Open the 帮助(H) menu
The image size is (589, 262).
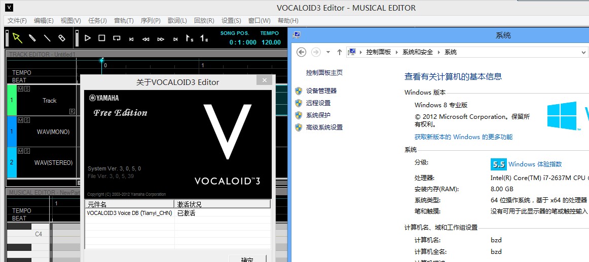288,21
